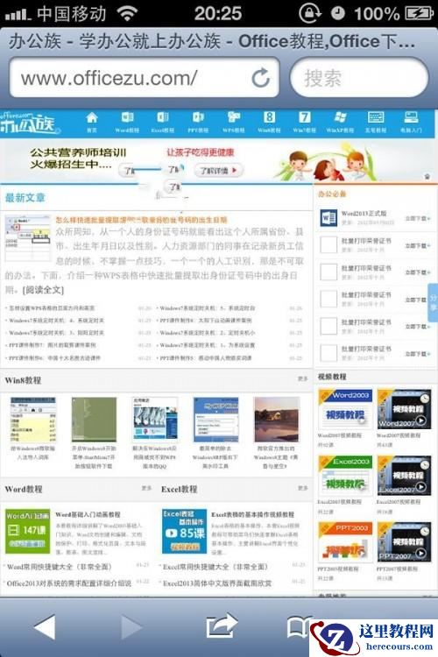
Task: Open the PPT教程 navigation icon
Action: 198,122
